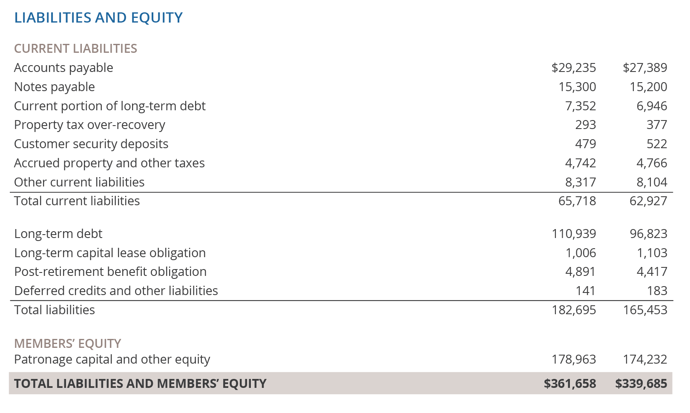Screen dimensions: 690x413
Task: Click the Notes payable row label
Action: (55, 87)
